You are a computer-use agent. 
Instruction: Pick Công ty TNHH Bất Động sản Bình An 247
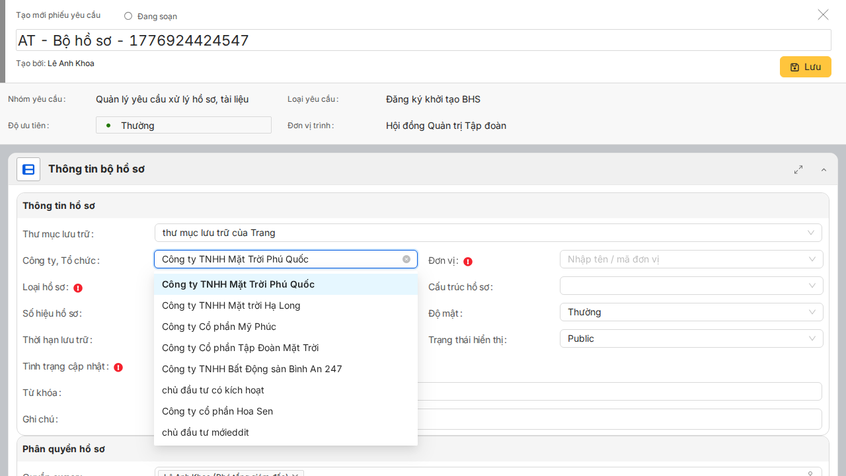click(x=252, y=369)
